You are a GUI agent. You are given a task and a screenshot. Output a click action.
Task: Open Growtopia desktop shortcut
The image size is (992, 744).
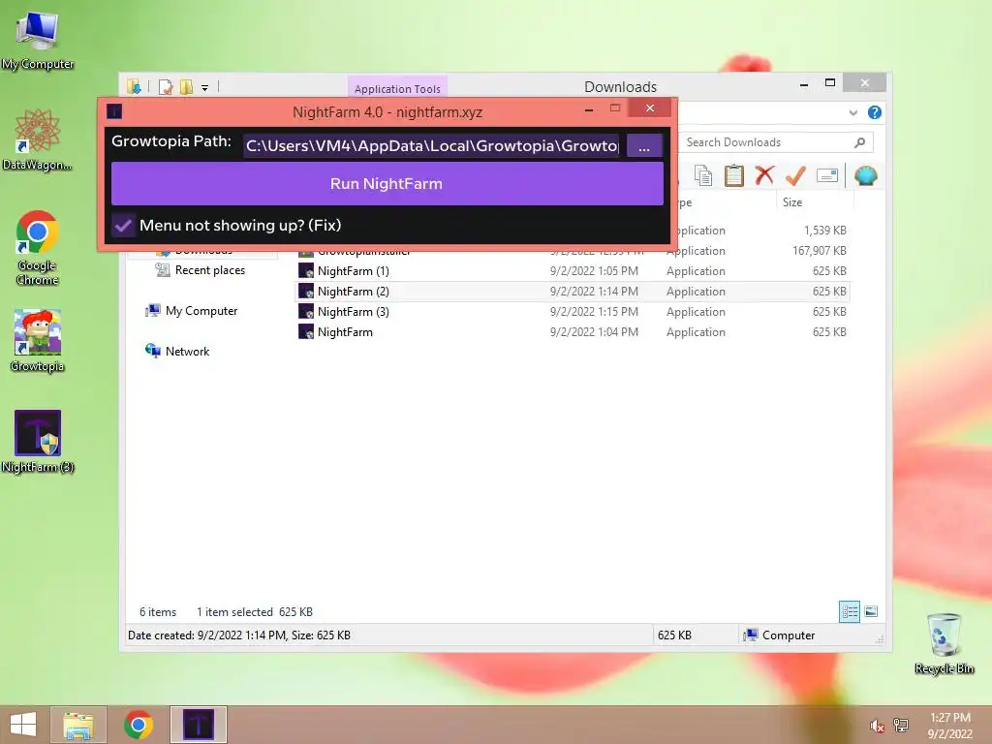point(38,340)
